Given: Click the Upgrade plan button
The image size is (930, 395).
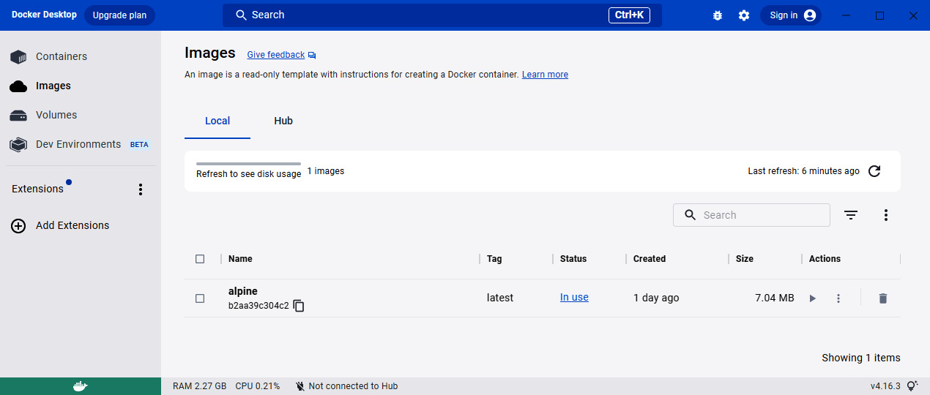Looking at the screenshot, I should 119,15.
